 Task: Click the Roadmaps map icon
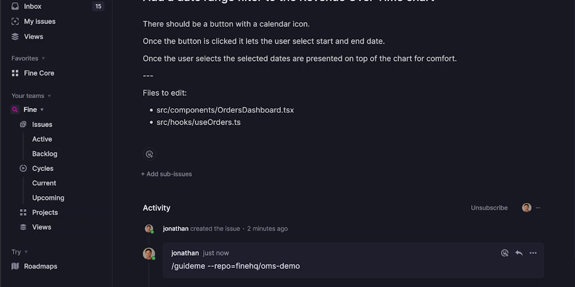click(15, 266)
